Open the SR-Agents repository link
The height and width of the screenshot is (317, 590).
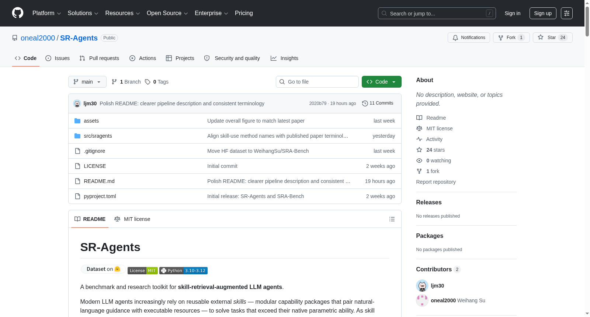(x=79, y=38)
